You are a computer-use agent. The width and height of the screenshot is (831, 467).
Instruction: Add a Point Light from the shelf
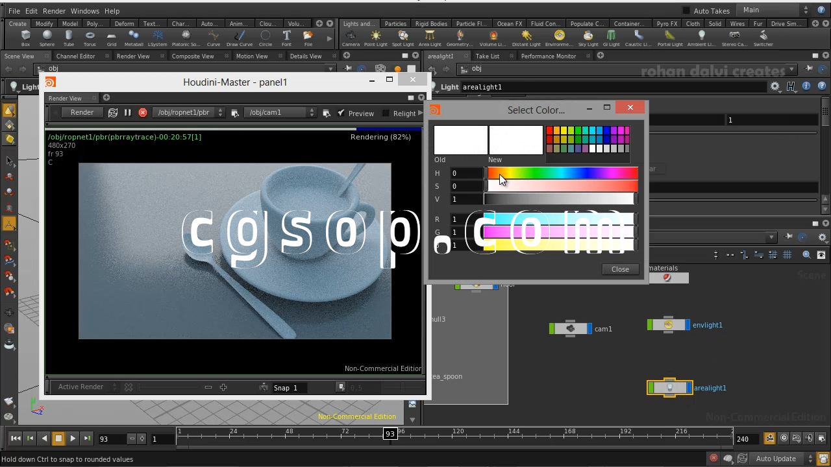(376, 38)
